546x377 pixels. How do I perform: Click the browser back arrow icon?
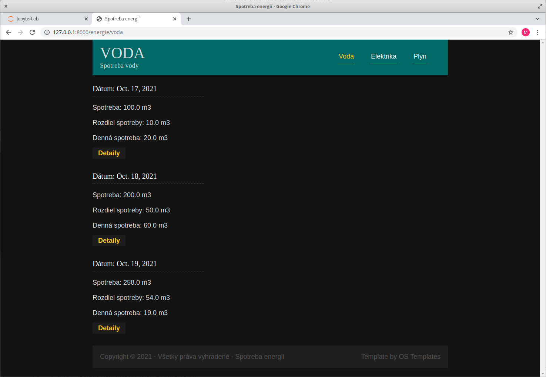click(9, 32)
